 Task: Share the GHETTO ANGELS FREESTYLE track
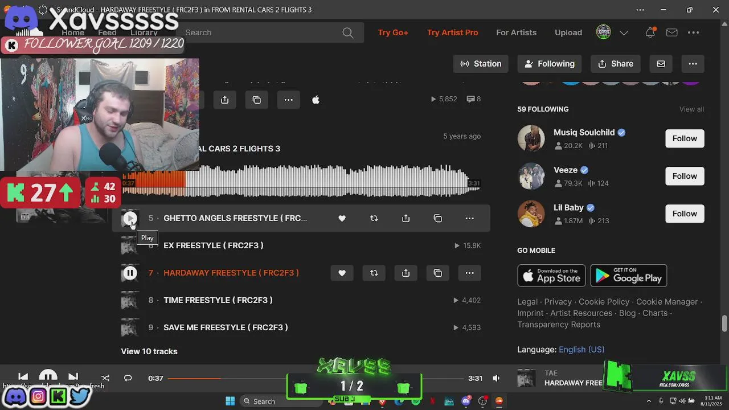406,218
